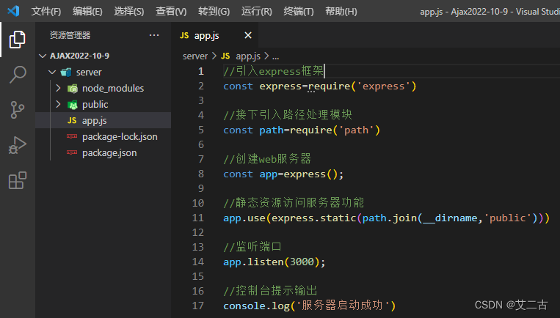Close the app.js editor tab

click(x=248, y=35)
